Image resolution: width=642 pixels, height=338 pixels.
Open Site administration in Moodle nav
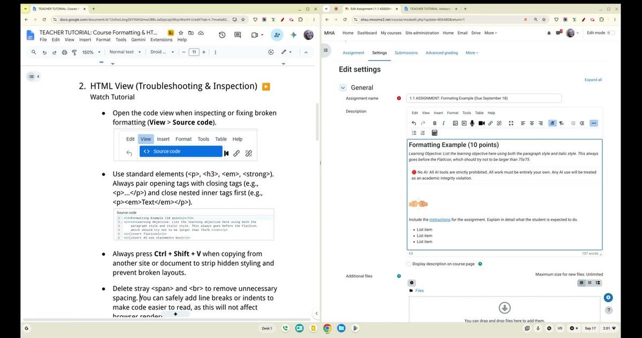click(422, 33)
